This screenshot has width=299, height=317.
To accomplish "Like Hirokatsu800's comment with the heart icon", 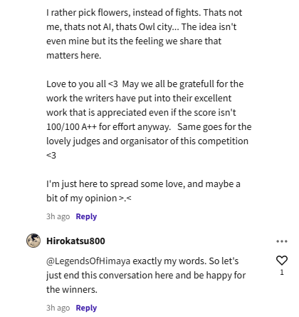I will coord(282,261).
